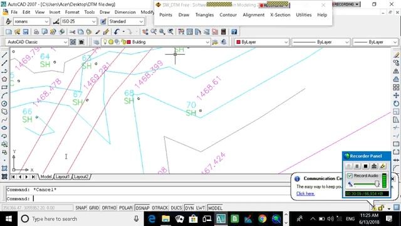Open the undo history dropdown arrow
Viewport: 401px width, 226px height.
tap(123, 32)
